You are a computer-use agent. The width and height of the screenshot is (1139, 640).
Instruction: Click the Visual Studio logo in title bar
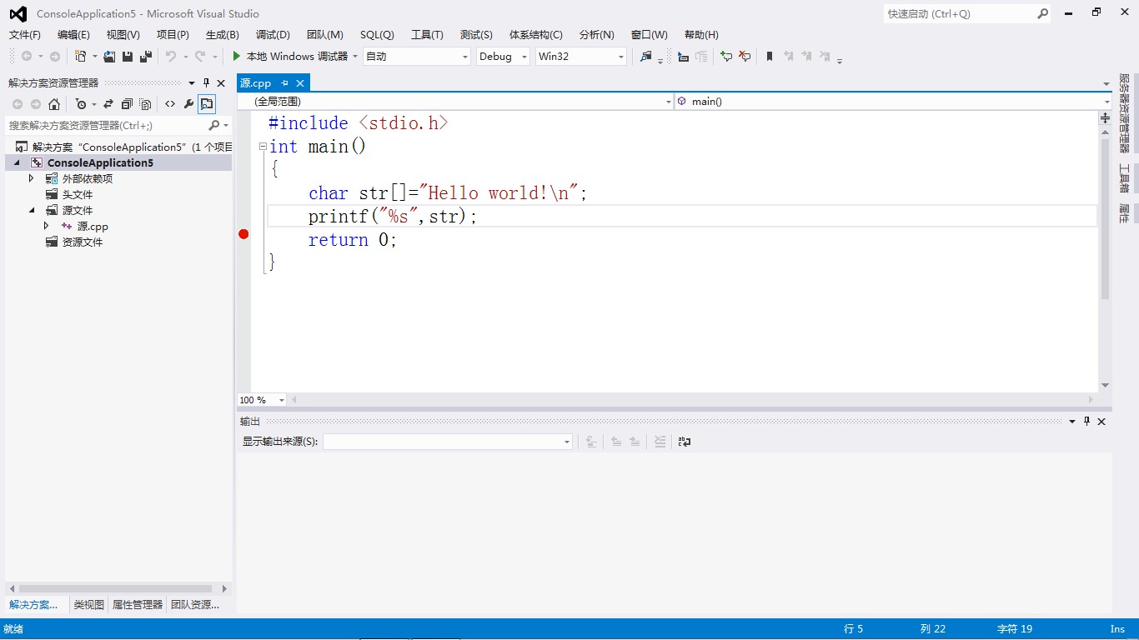click(18, 13)
